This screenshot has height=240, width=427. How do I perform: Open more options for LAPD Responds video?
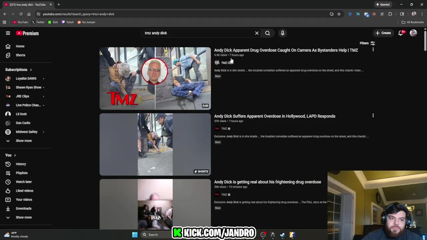[373, 115]
